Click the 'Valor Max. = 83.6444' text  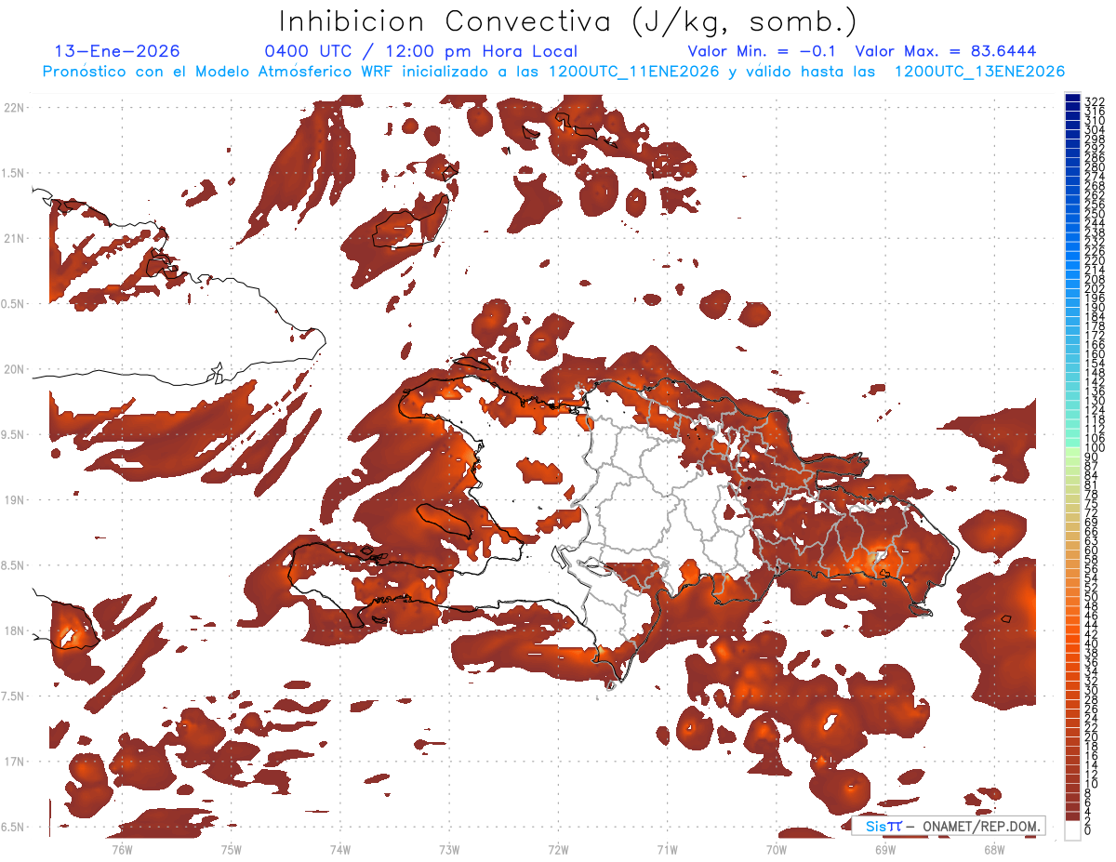point(946,52)
